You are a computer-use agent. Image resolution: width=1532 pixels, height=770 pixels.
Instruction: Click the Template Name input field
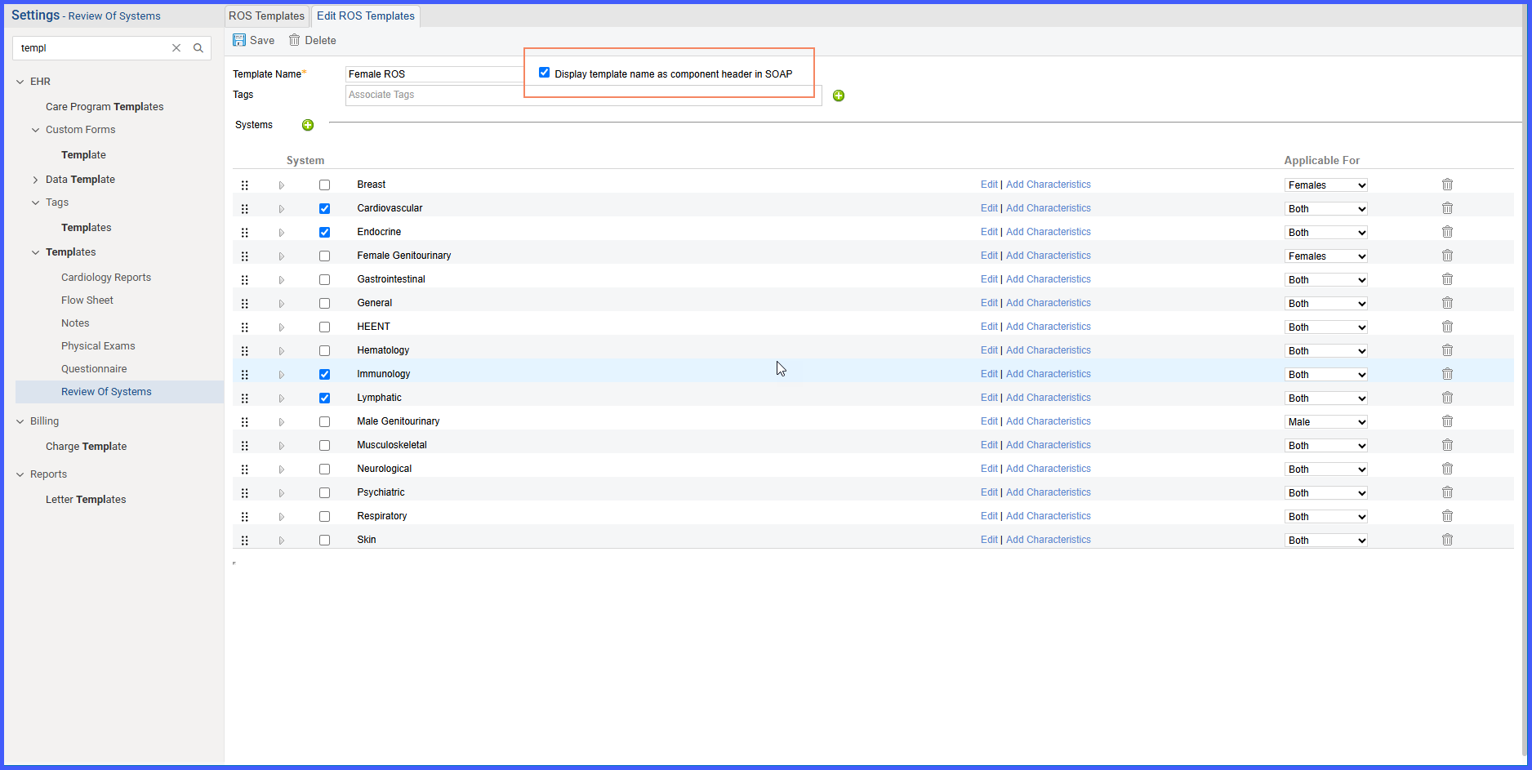pos(434,74)
